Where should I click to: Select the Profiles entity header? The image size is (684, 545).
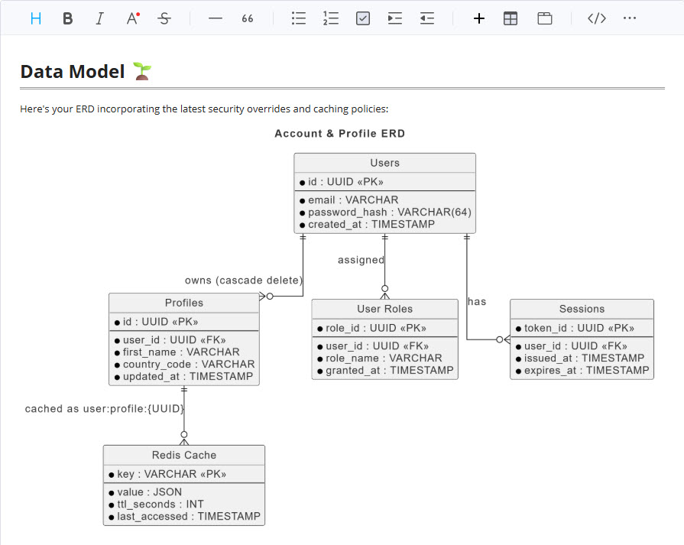(x=184, y=303)
